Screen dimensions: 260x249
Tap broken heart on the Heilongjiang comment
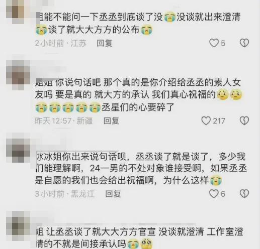click(244, 194)
